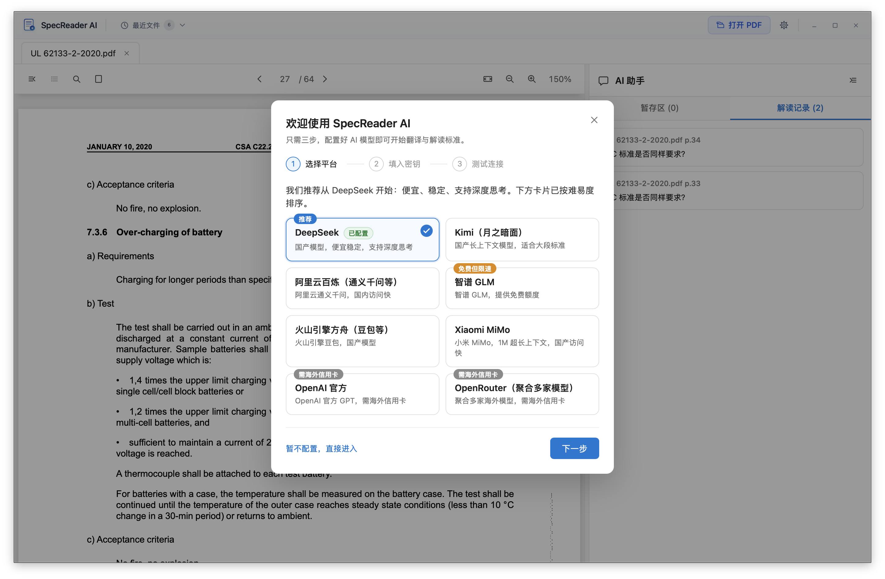Collapse the AI assistant panel icon
885x579 pixels.
[853, 80]
